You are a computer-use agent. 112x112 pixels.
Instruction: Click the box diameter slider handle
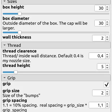pos(20,32)
